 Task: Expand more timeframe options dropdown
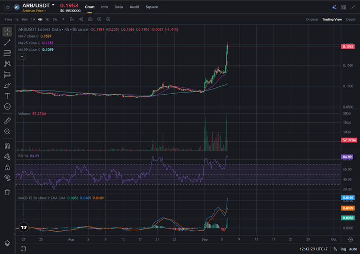click(x=63, y=19)
